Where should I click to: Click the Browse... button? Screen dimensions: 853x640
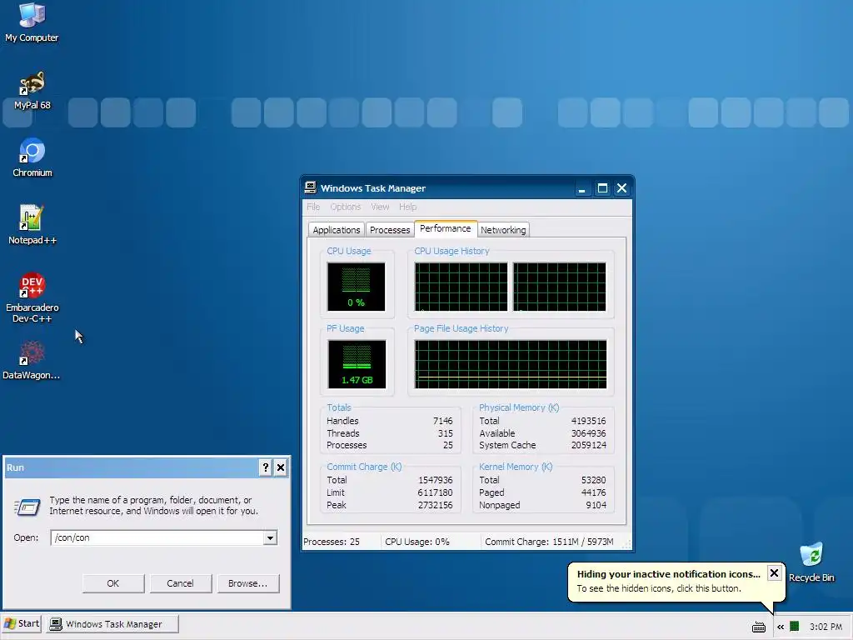[247, 583]
